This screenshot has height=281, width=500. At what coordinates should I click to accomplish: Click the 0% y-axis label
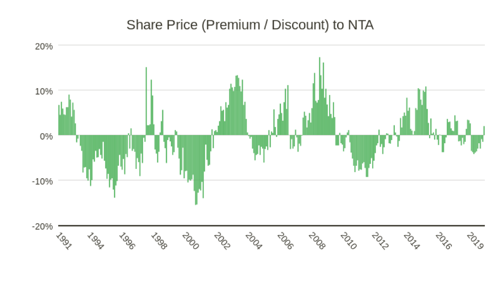pyautogui.click(x=46, y=136)
